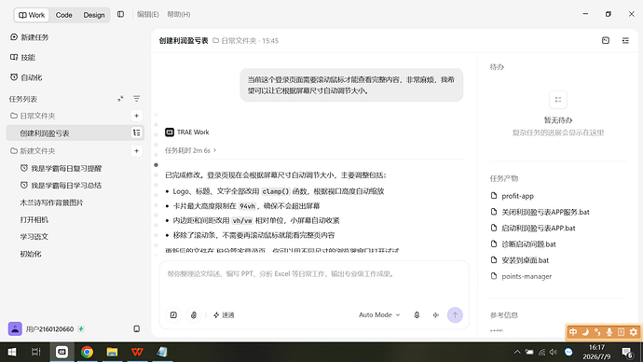This screenshot has width=643, height=362.
Task: Open the IME toolbar settings gear
Action: point(634,332)
